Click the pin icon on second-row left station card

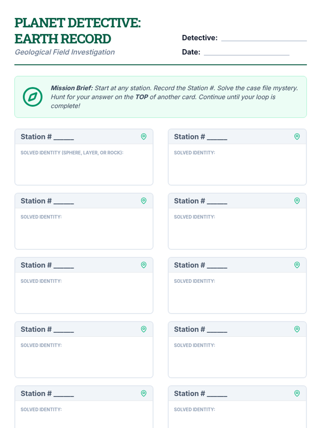click(144, 201)
